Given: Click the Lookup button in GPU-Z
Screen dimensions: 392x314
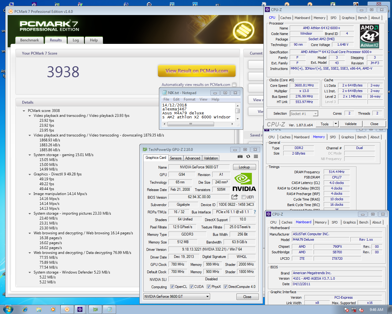Looking at the screenshot, I should [244, 167].
